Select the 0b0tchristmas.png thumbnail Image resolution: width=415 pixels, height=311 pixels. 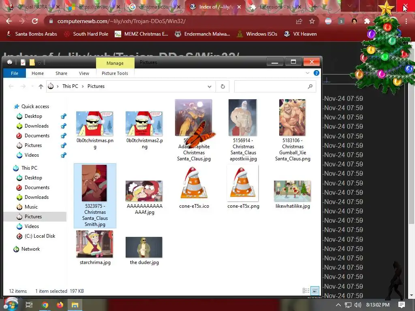coord(95,124)
